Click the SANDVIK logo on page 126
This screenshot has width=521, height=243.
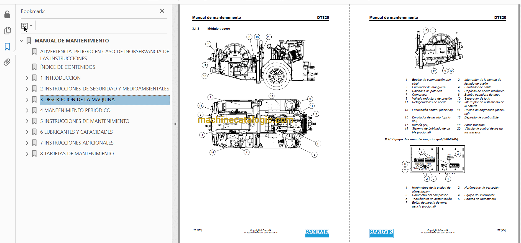(x=317, y=233)
